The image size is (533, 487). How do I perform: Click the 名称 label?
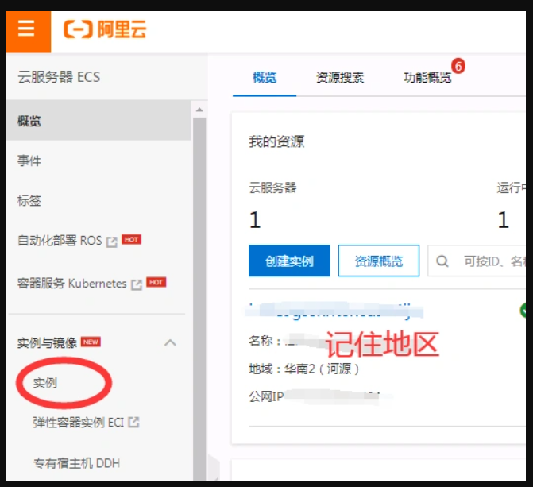[265, 341]
